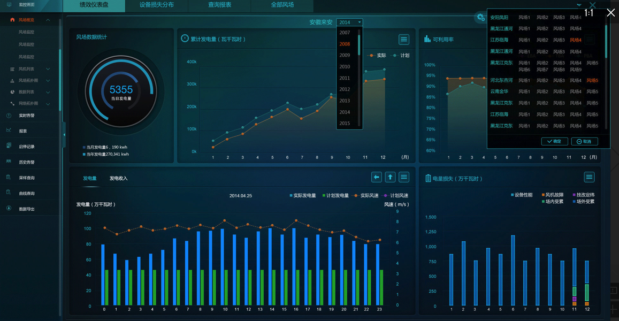Select 风场9 in the popup list

click(x=576, y=70)
